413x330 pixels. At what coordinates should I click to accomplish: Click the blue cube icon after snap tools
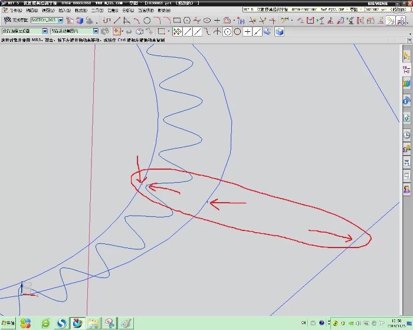[279, 32]
